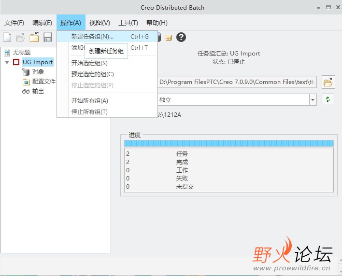The height and width of the screenshot is (276, 342).
Task: Minimize the Creo Distributed Batch window
Action: coord(319,8)
